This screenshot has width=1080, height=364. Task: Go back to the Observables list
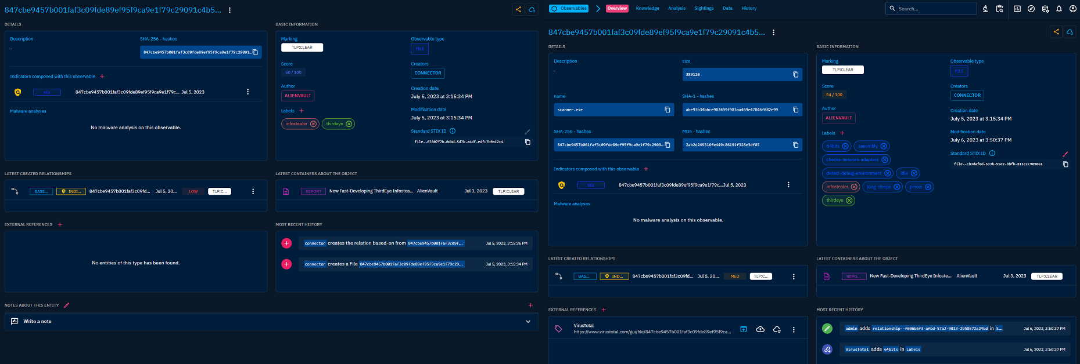pyautogui.click(x=569, y=9)
